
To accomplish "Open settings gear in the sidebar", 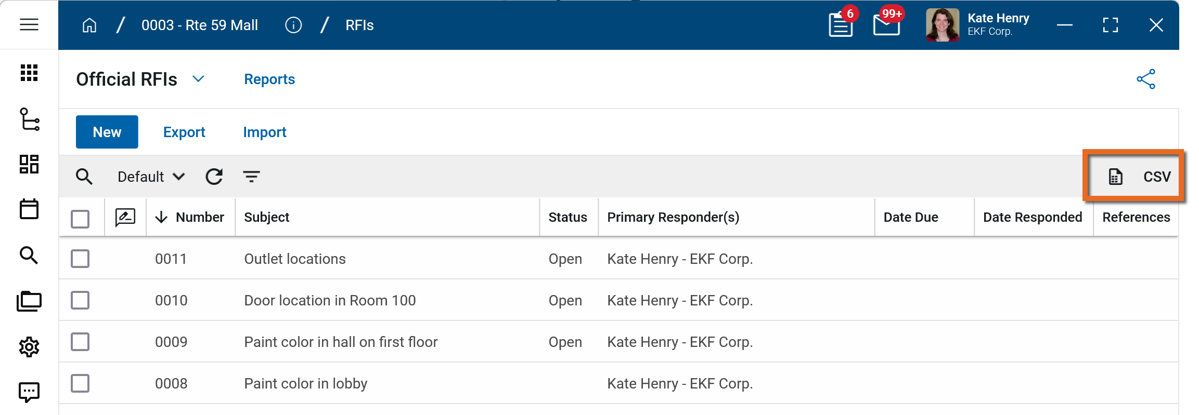I will click(x=29, y=347).
